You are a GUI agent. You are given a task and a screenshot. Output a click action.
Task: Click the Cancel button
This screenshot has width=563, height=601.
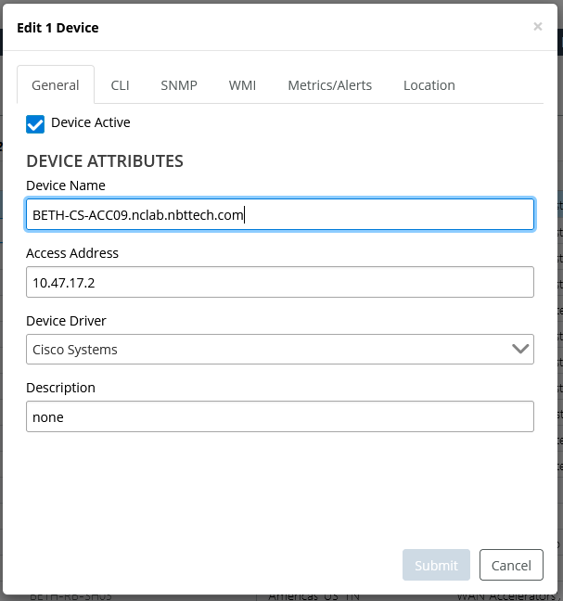click(x=511, y=565)
